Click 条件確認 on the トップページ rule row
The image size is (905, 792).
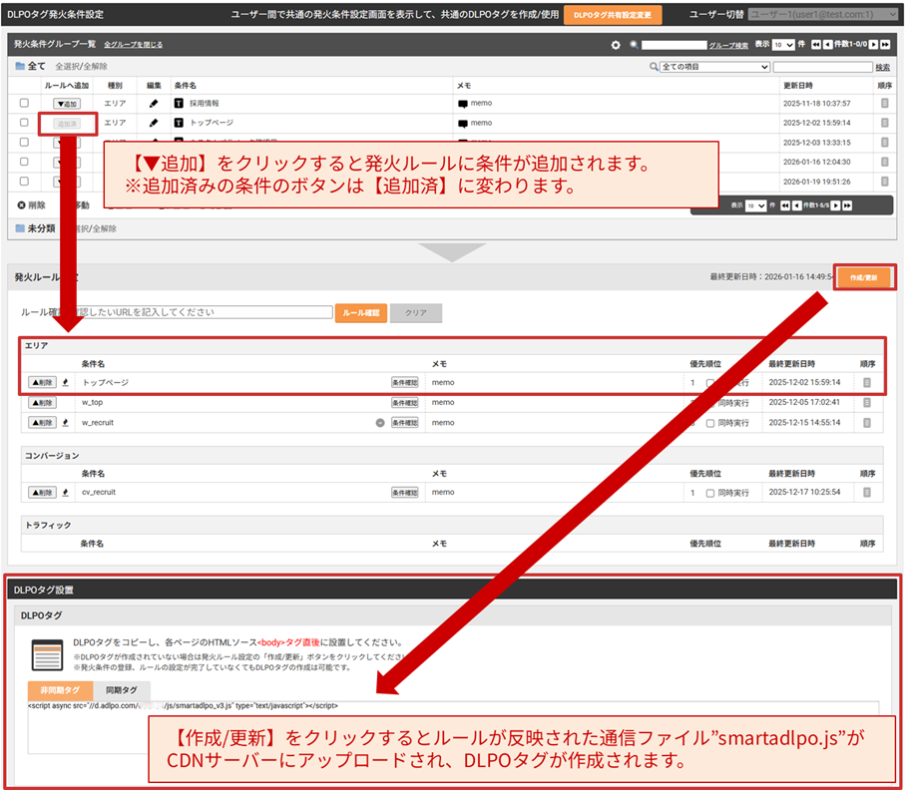(404, 382)
